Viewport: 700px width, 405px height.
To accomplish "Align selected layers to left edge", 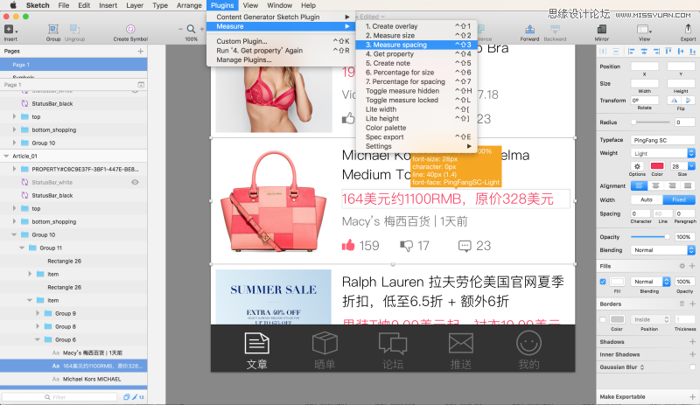I will tap(631, 52).
